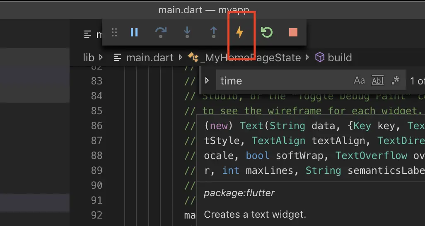Stop debugging with the red square
Screen dimensions: 425x226
coord(293,33)
